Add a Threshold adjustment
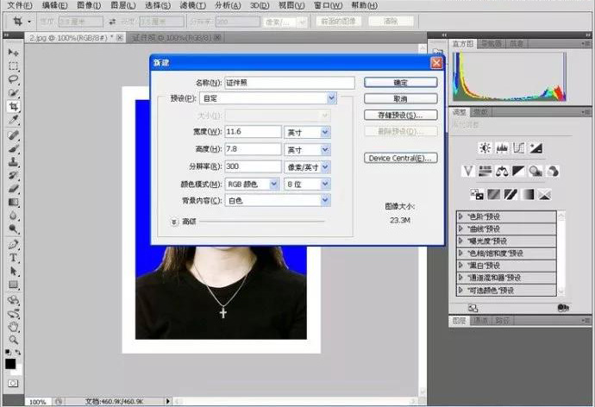595x407 pixels. click(x=510, y=195)
